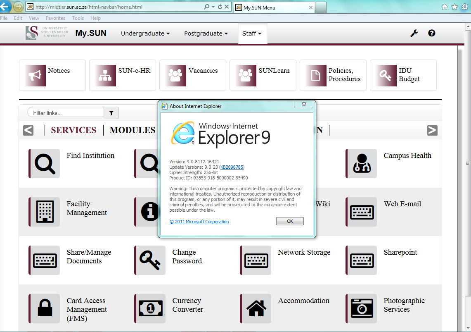This screenshot has width=471, height=332.
Task: Open the SUNLearn people icon
Action: [246, 76]
